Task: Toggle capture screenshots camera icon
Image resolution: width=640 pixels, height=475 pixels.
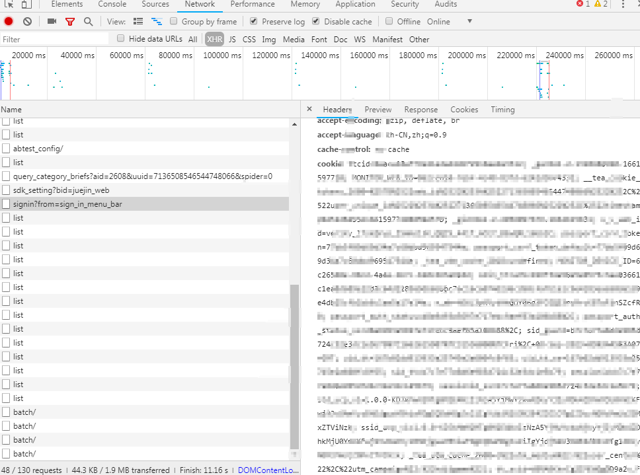Action: coord(52,21)
